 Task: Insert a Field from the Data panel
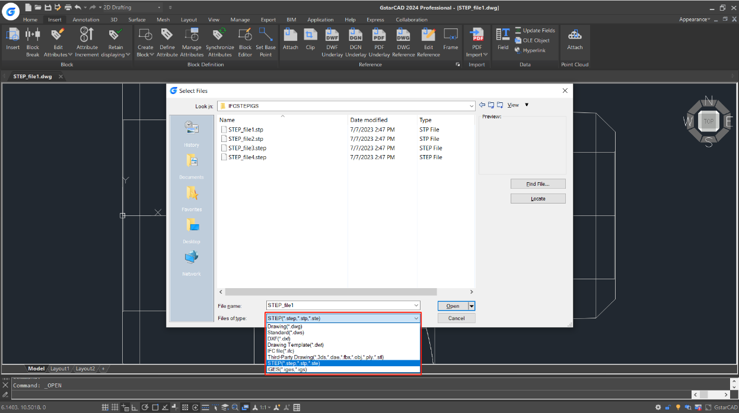tap(503, 38)
